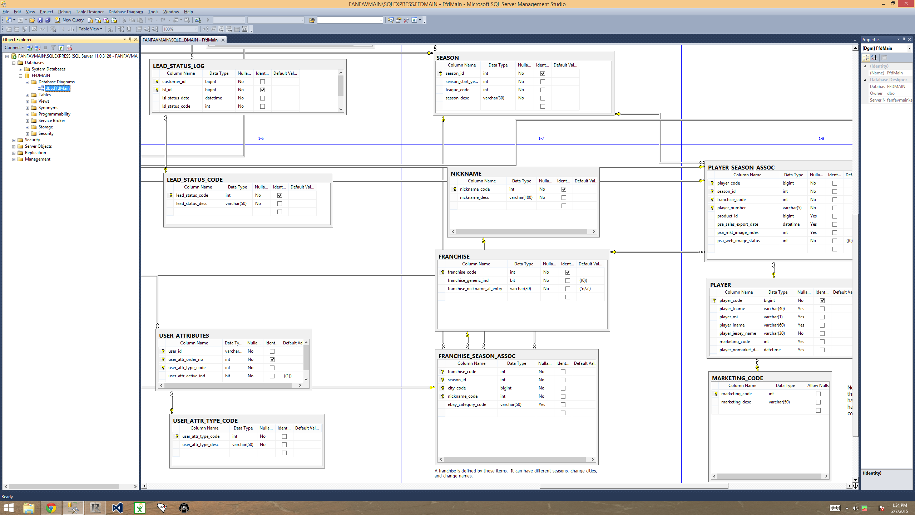Click the Connect Object Explorer icon
915x515 pixels.
coord(30,48)
